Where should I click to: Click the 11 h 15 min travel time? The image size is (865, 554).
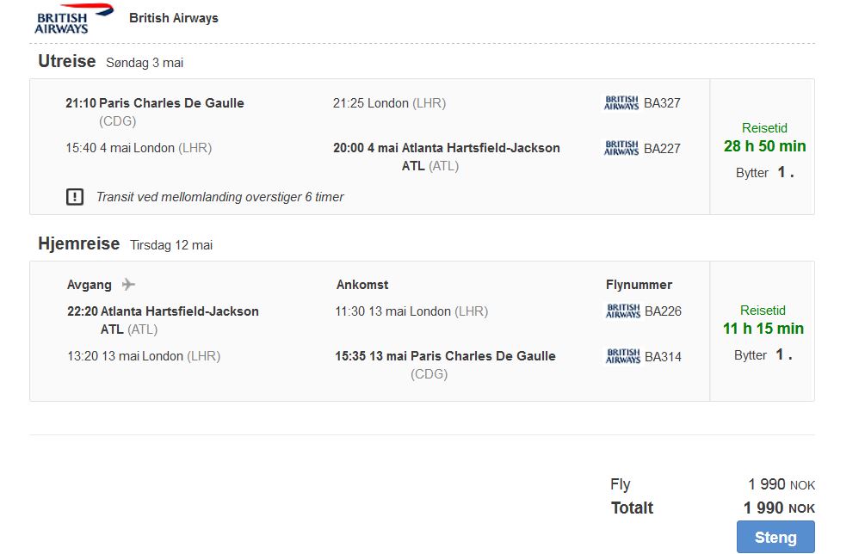pos(763,329)
